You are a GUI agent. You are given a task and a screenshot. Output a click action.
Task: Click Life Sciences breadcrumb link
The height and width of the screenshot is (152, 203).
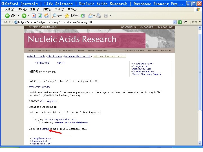[x=55, y=56]
